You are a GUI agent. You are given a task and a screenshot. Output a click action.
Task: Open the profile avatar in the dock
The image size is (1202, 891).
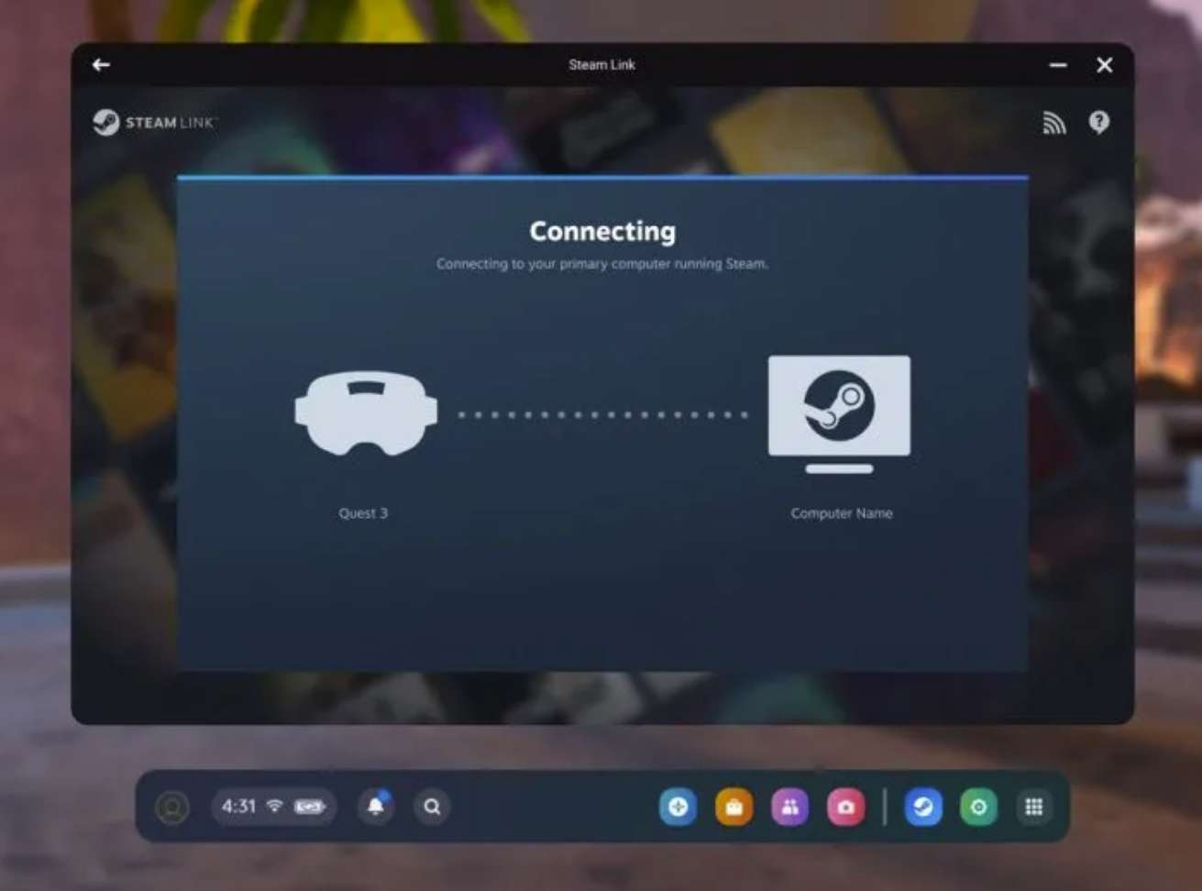click(x=172, y=807)
